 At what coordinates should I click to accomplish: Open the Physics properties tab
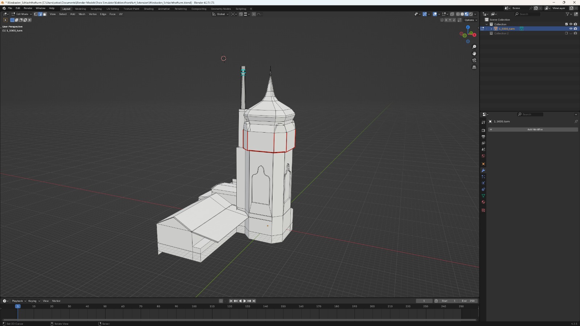483,183
